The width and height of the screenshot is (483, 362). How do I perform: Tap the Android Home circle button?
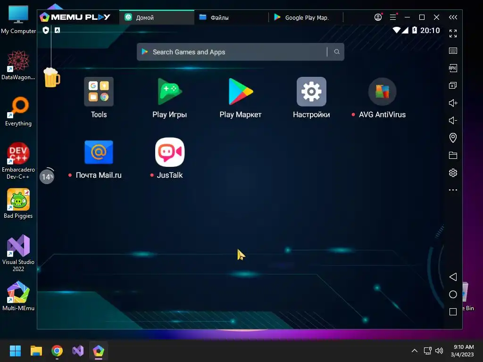click(453, 294)
